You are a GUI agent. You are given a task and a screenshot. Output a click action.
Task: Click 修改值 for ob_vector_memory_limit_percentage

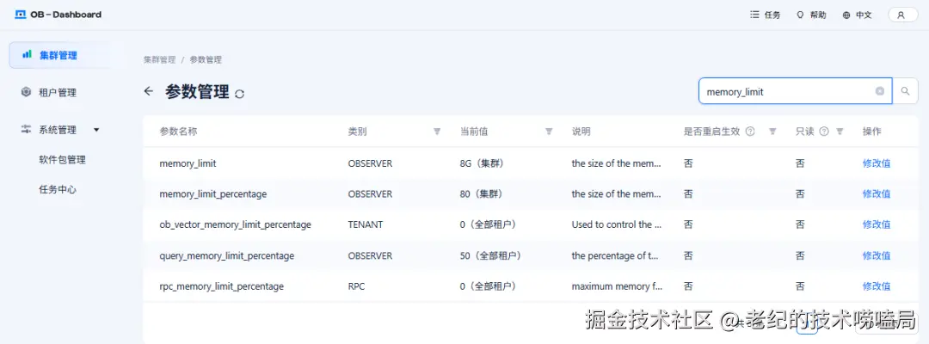click(x=877, y=224)
